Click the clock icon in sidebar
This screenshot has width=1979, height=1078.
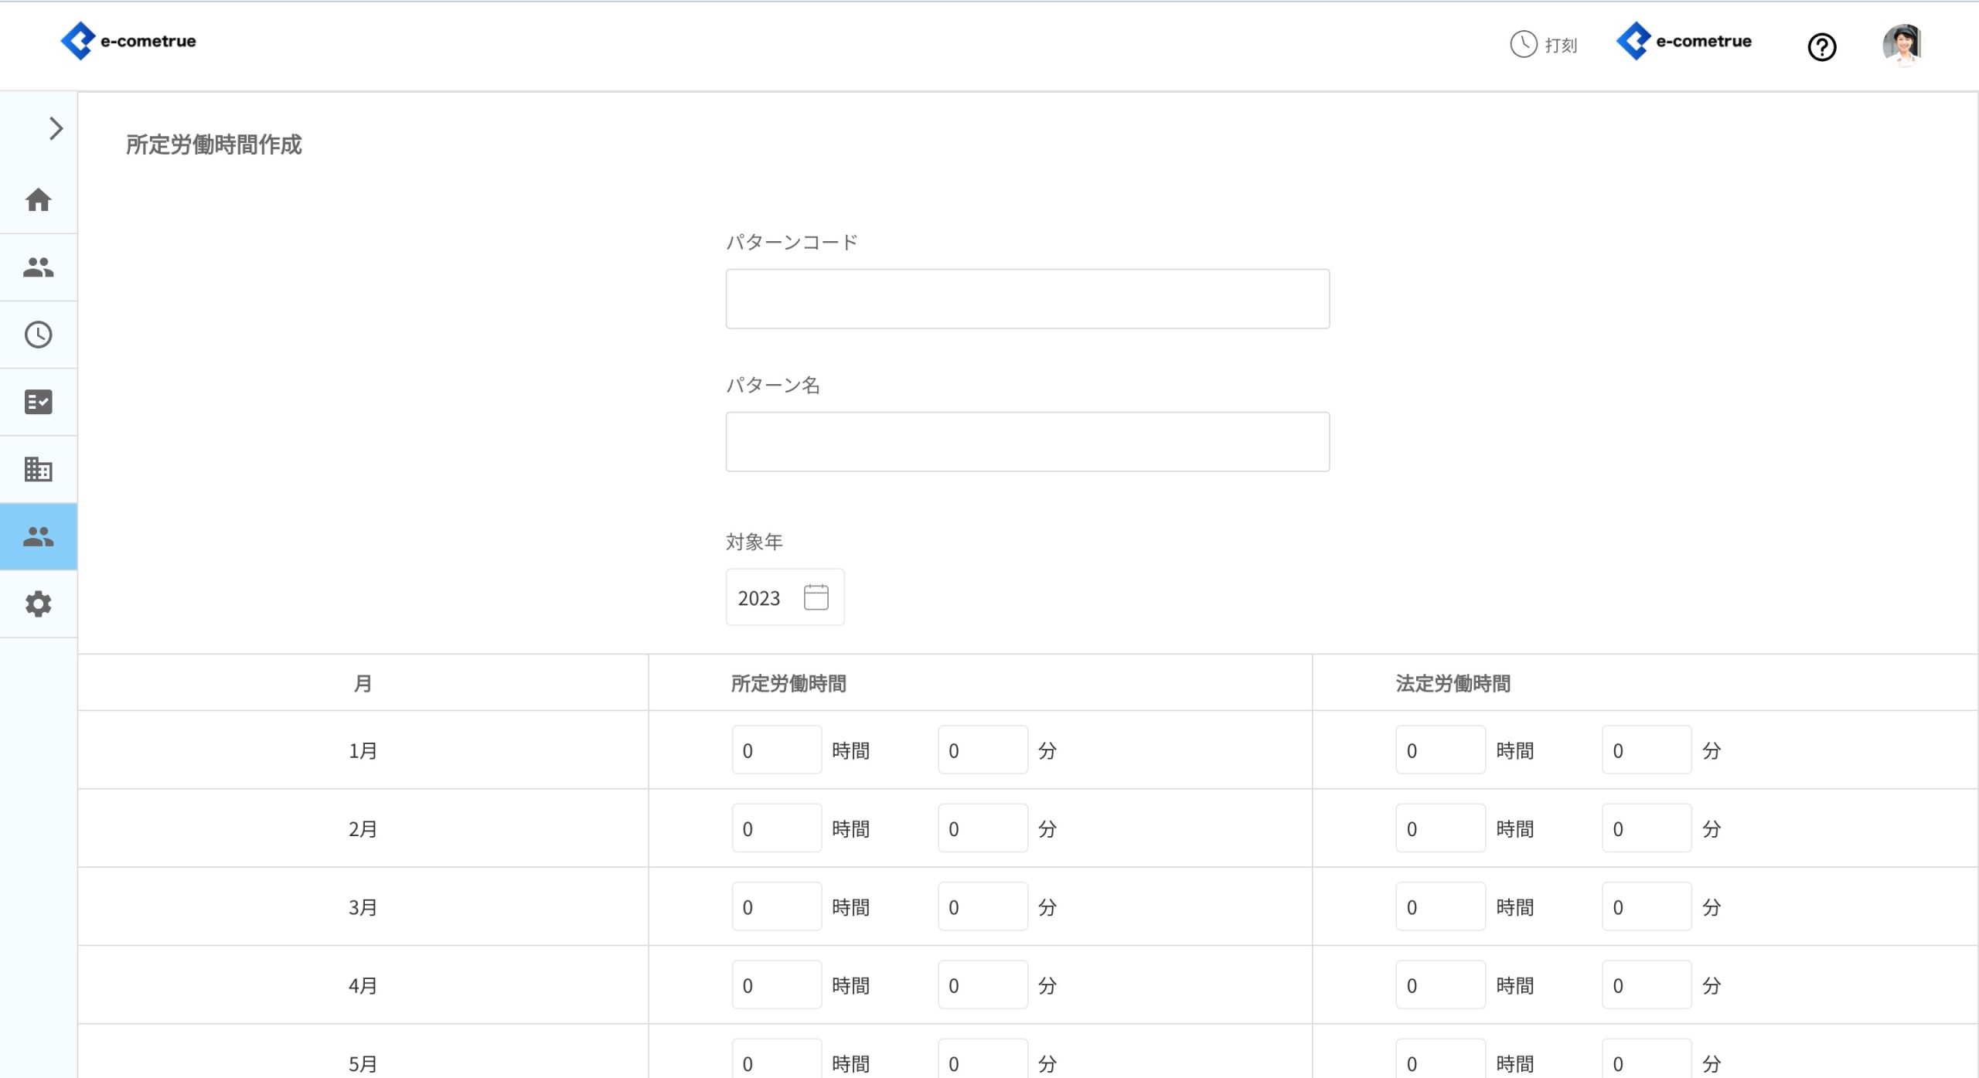[x=38, y=335]
